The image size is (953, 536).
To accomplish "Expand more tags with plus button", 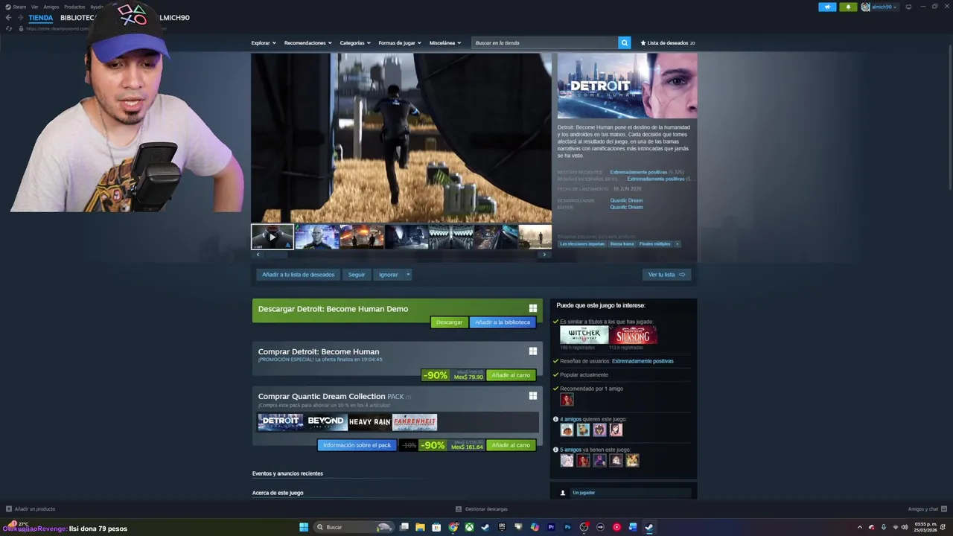I will coord(677,243).
